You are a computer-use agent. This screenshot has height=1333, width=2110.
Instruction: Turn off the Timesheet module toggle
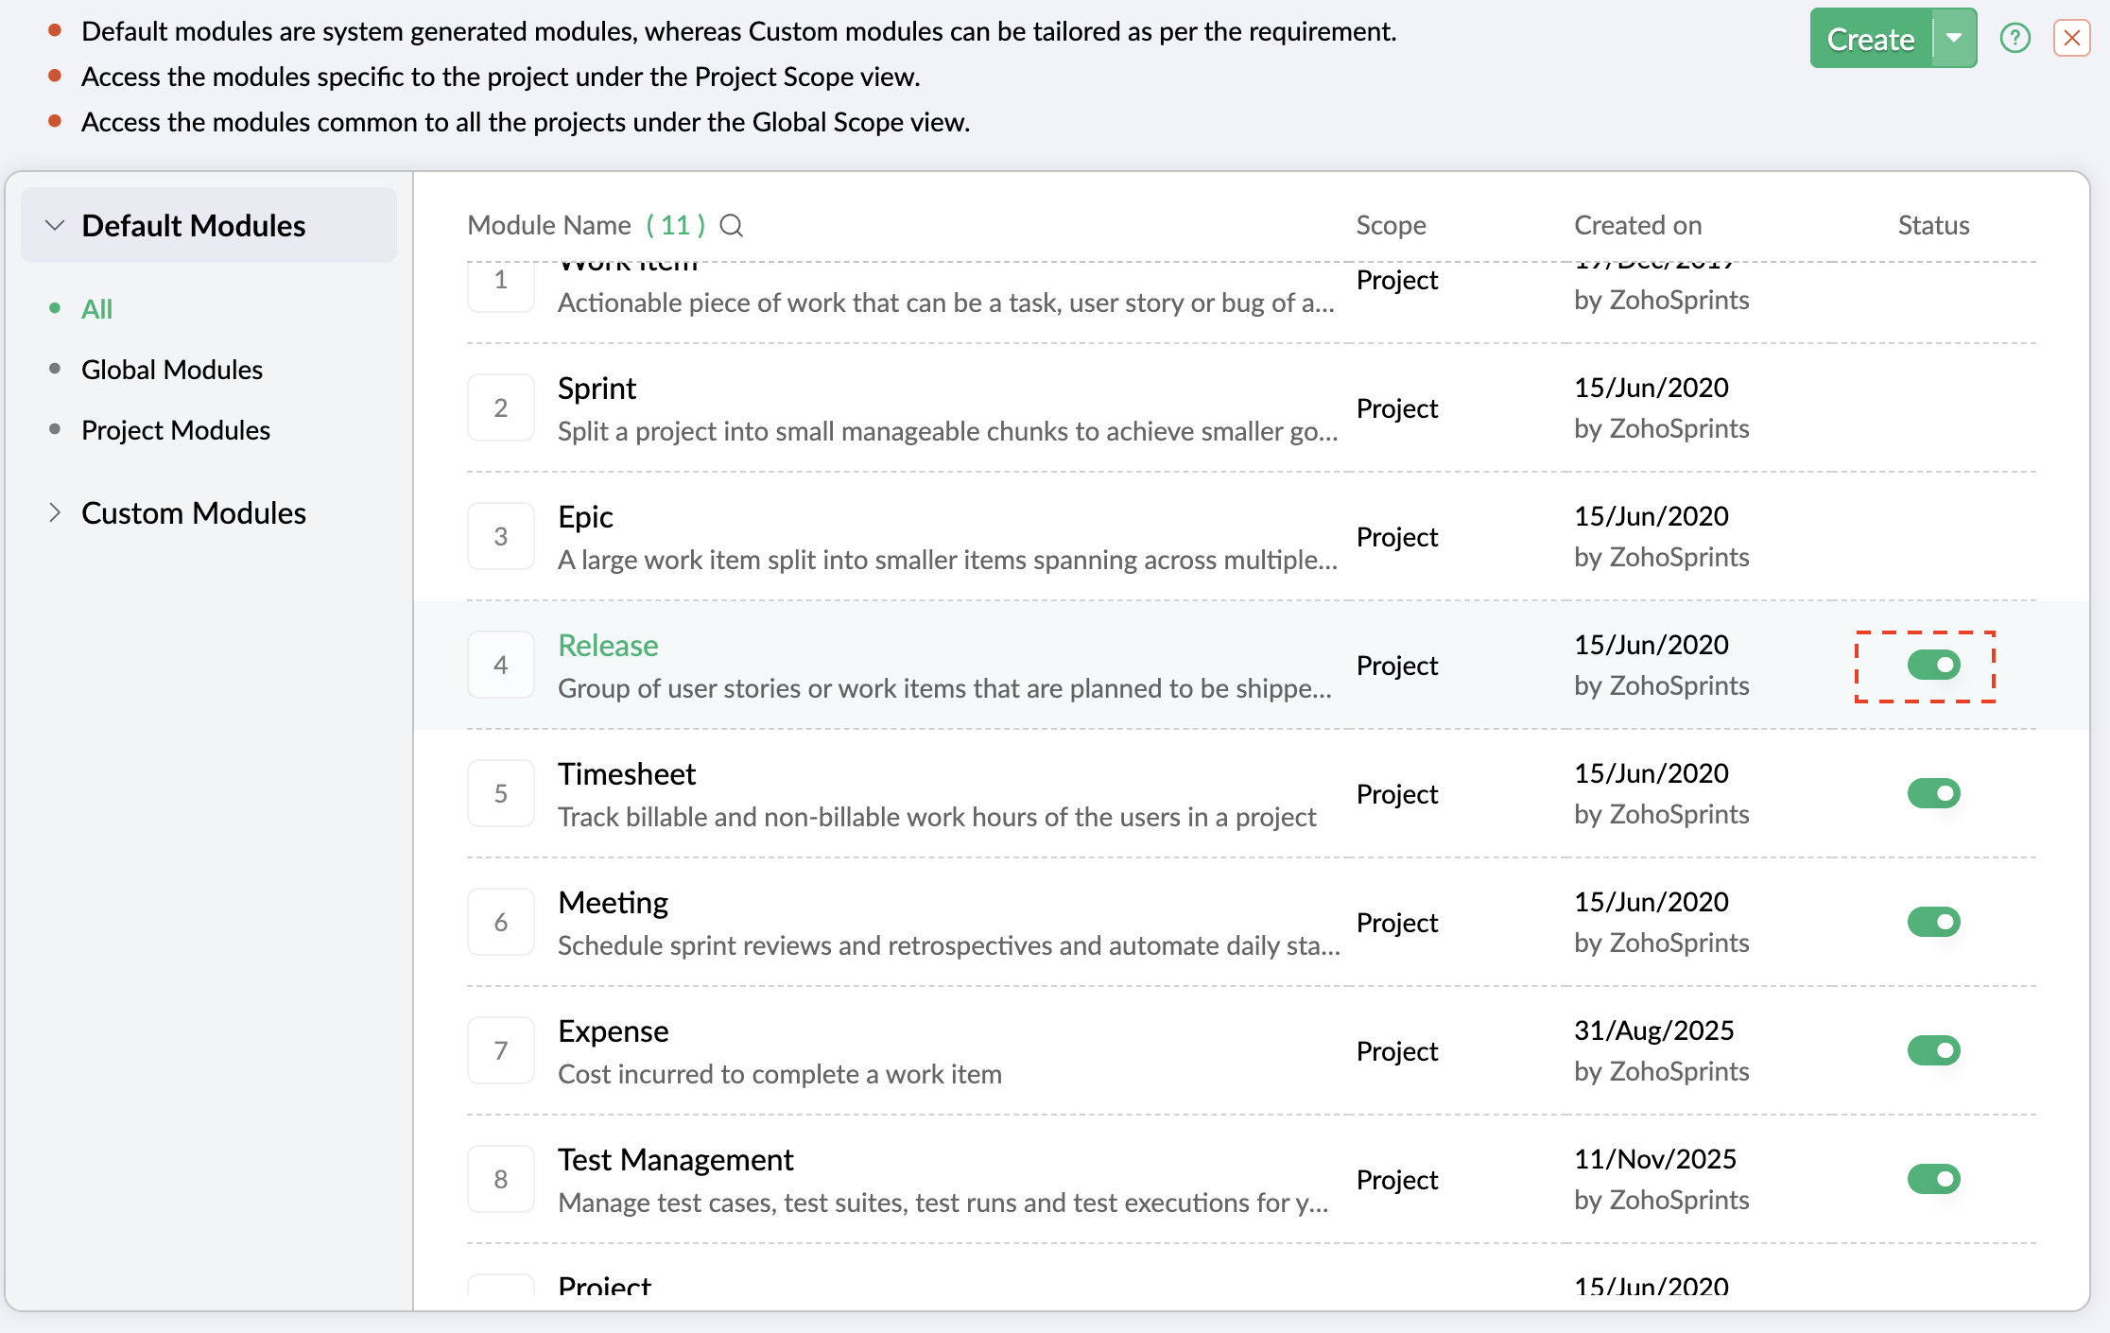point(1933,794)
